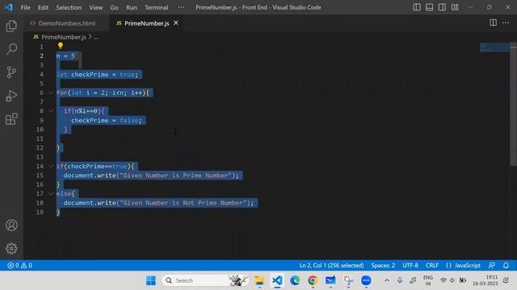Open Microsoft Edge from the taskbar
This screenshot has width=517, height=290.
click(295, 280)
